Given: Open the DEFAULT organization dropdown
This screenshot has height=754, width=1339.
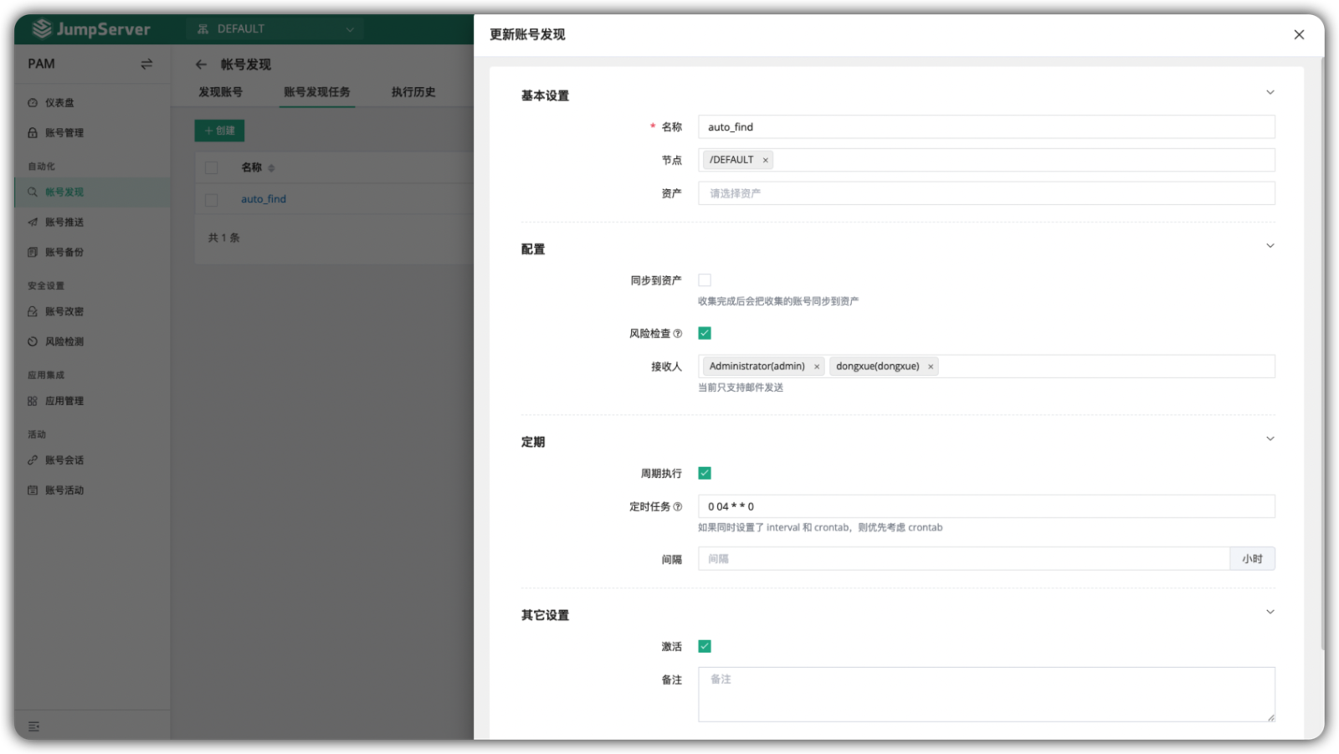Looking at the screenshot, I should (x=274, y=28).
